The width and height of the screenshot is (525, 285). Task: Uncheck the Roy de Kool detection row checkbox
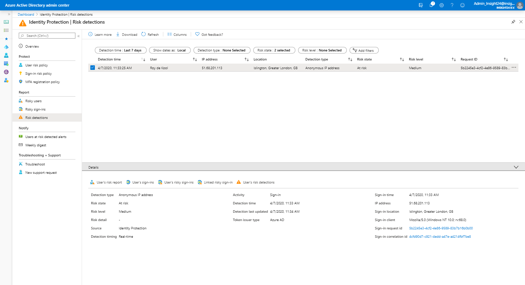pyautogui.click(x=92, y=68)
